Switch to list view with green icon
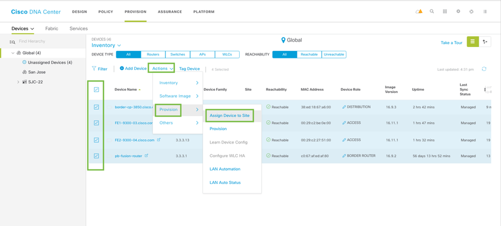The image size is (501, 226). [473, 42]
